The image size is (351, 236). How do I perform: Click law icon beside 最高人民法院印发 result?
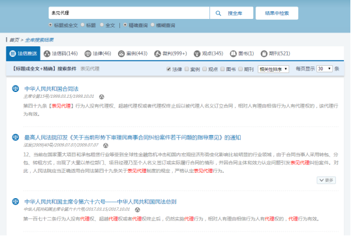16,137
